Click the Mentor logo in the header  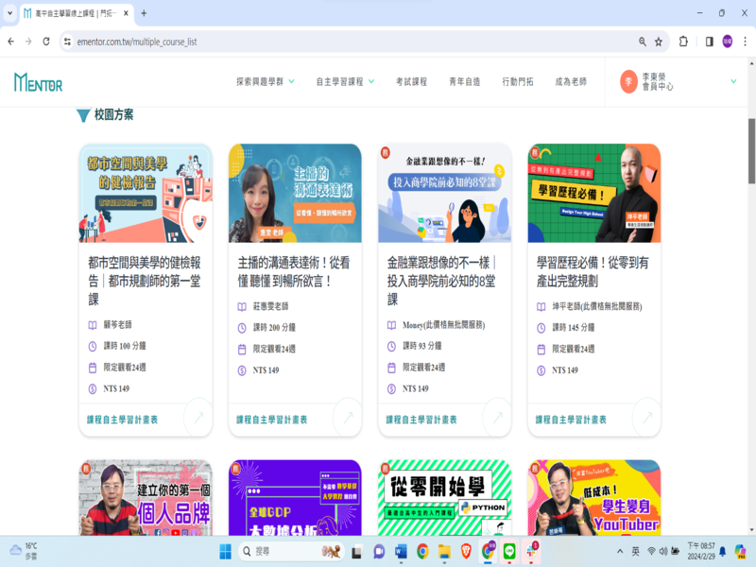coord(38,82)
